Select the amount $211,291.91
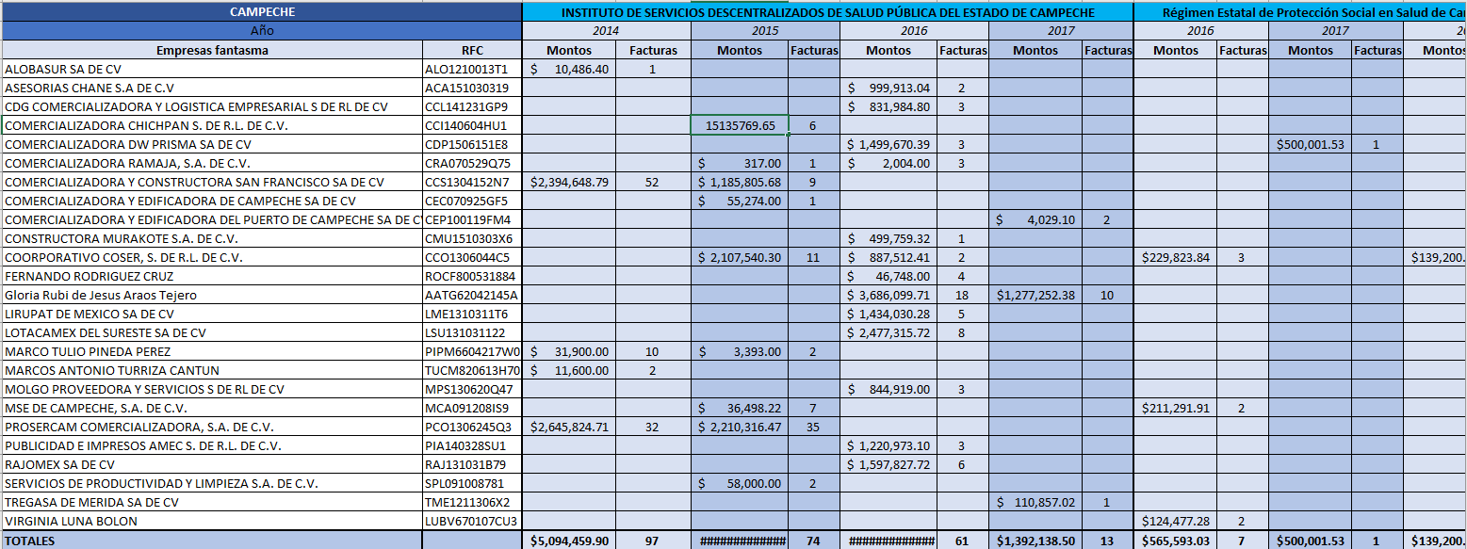Viewport: 1467px width, 549px height. [1175, 408]
